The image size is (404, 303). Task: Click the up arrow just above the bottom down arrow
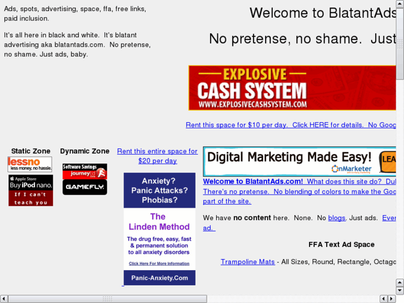(400, 282)
